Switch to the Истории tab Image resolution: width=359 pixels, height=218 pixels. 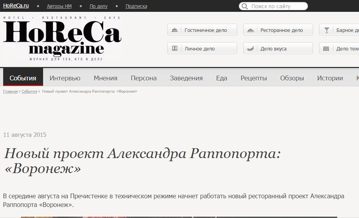coord(330,78)
